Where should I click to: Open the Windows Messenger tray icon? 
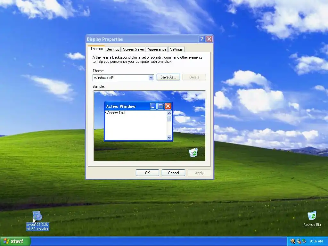pyautogui.click(x=298, y=241)
